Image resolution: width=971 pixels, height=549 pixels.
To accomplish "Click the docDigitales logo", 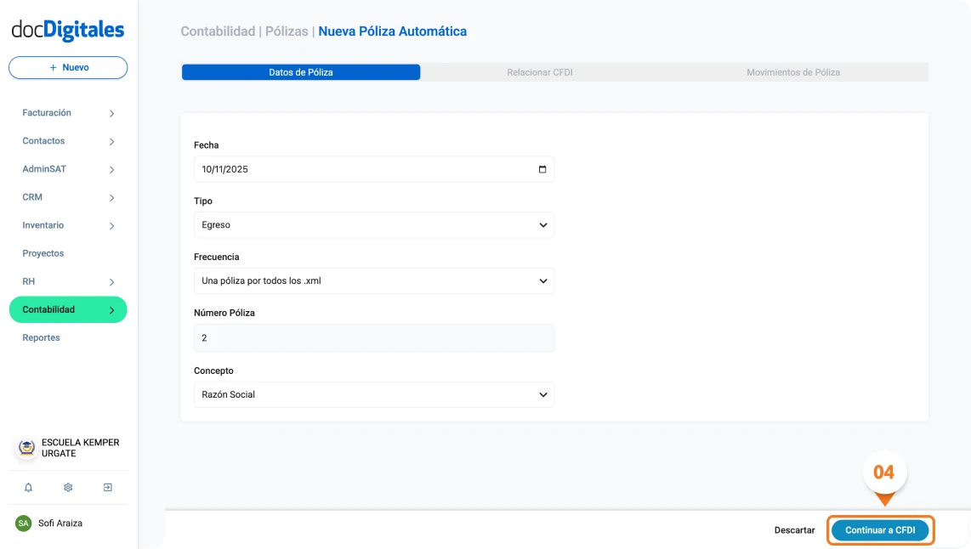I will click(66, 29).
